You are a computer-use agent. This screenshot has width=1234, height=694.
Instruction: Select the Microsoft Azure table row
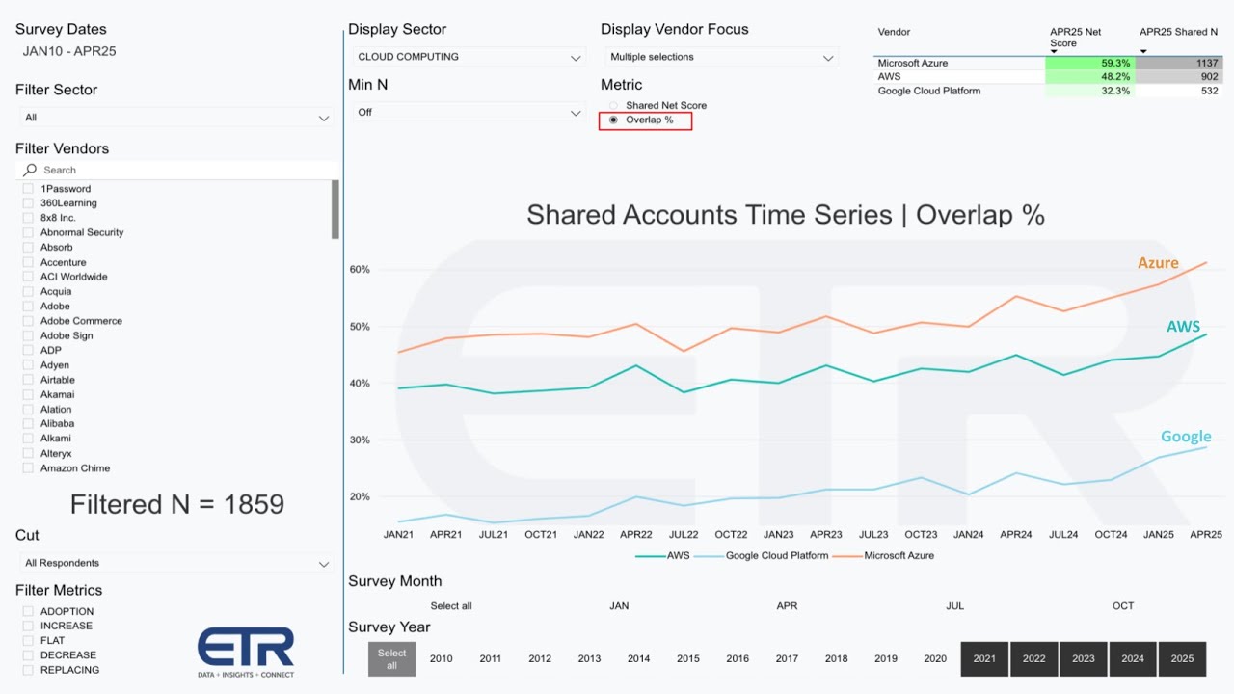click(1048, 64)
